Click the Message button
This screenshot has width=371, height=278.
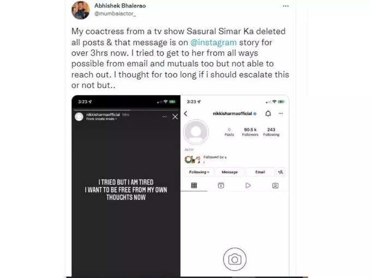pyautogui.click(x=230, y=172)
